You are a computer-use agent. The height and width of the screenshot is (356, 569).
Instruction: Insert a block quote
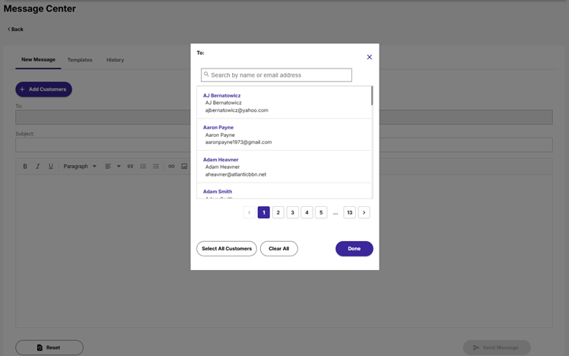pos(130,166)
